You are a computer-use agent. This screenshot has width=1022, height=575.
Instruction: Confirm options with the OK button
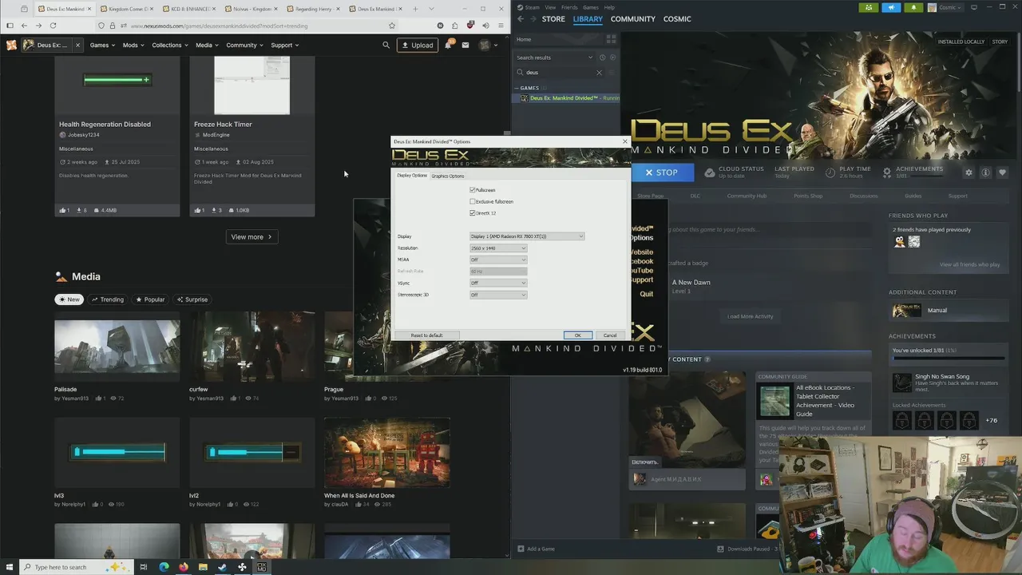[577, 335]
